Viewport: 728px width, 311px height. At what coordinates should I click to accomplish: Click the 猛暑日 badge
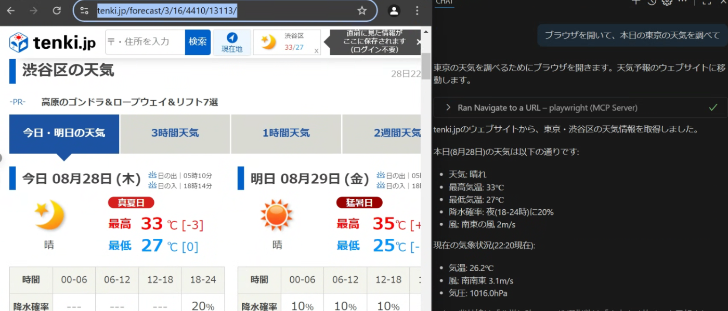[x=359, y=202]
